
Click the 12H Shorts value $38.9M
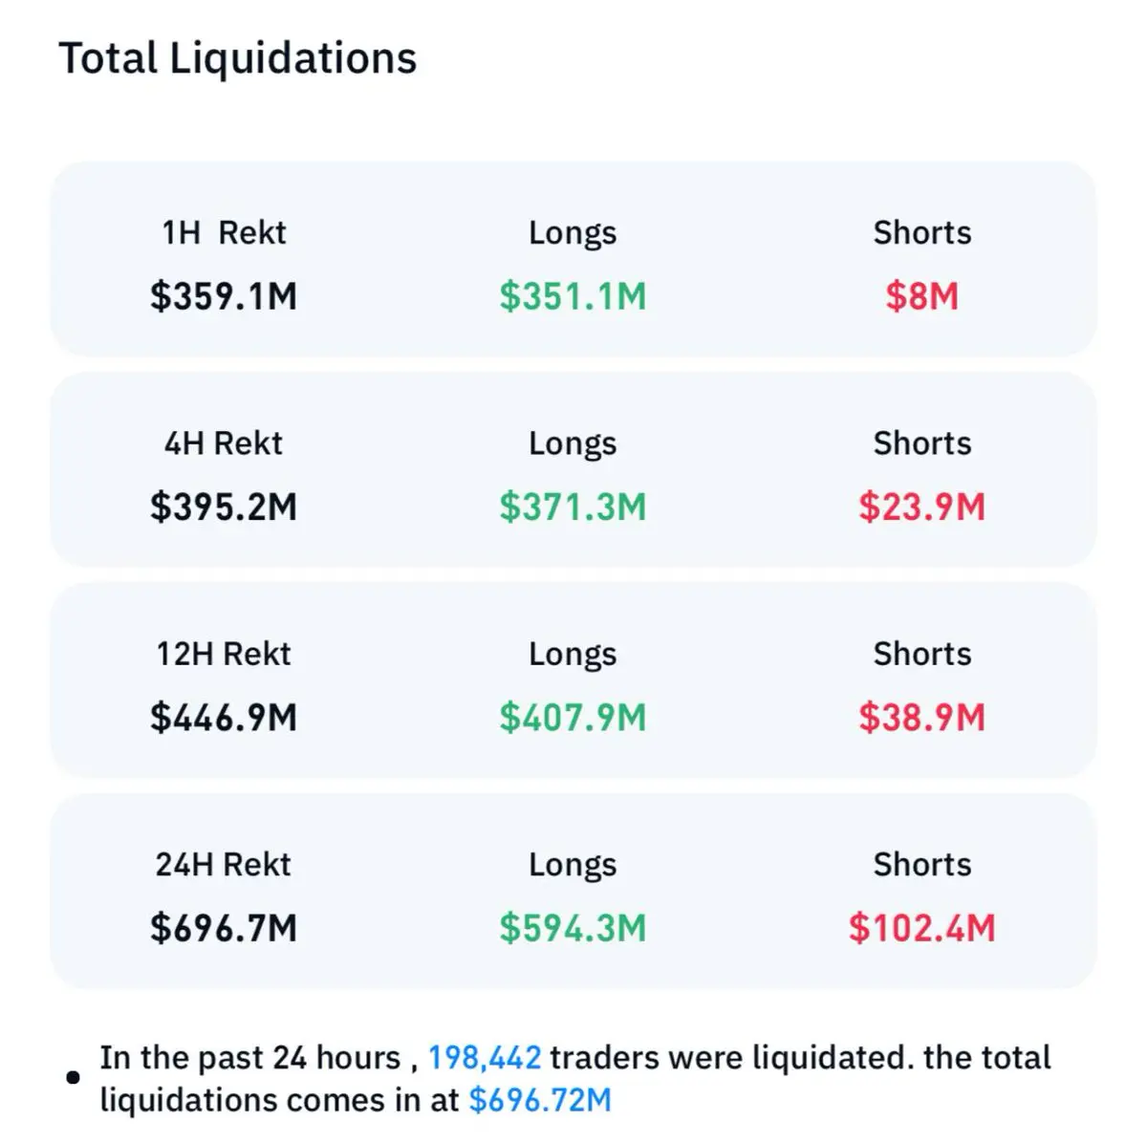[x=921, y=718]
